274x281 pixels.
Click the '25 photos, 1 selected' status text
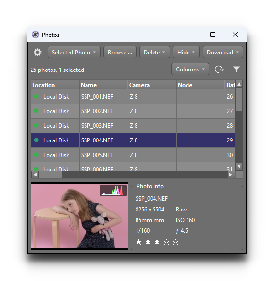coord(57,70)
